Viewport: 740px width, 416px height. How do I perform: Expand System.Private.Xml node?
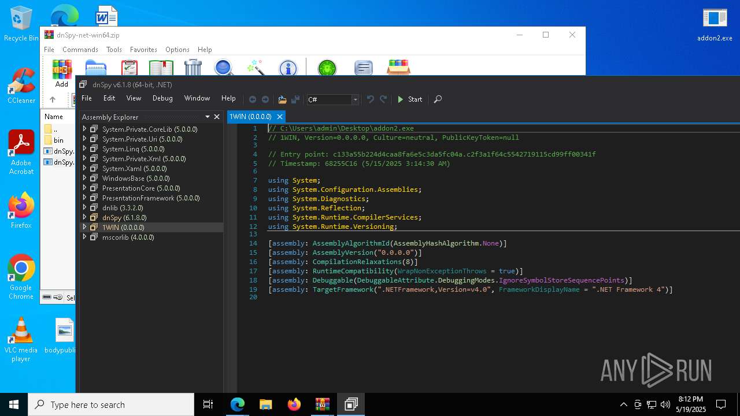(84, 158)
